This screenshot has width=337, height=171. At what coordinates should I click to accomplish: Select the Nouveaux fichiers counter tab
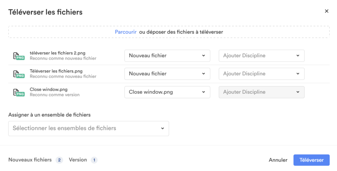coord(36,160)
